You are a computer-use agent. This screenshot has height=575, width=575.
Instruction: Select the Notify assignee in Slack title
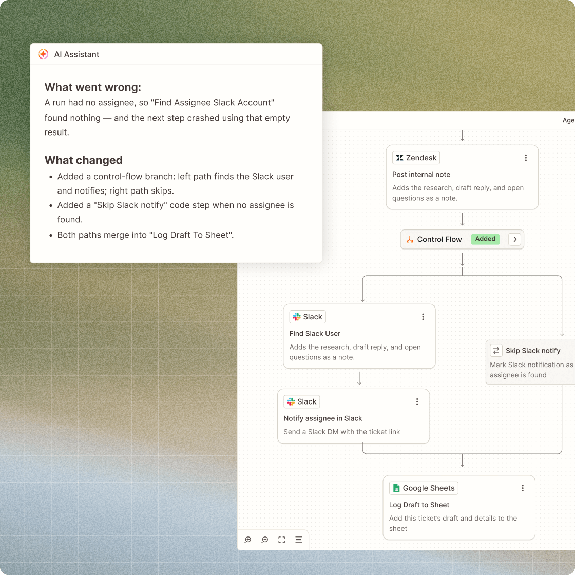[x=323, y=418]
